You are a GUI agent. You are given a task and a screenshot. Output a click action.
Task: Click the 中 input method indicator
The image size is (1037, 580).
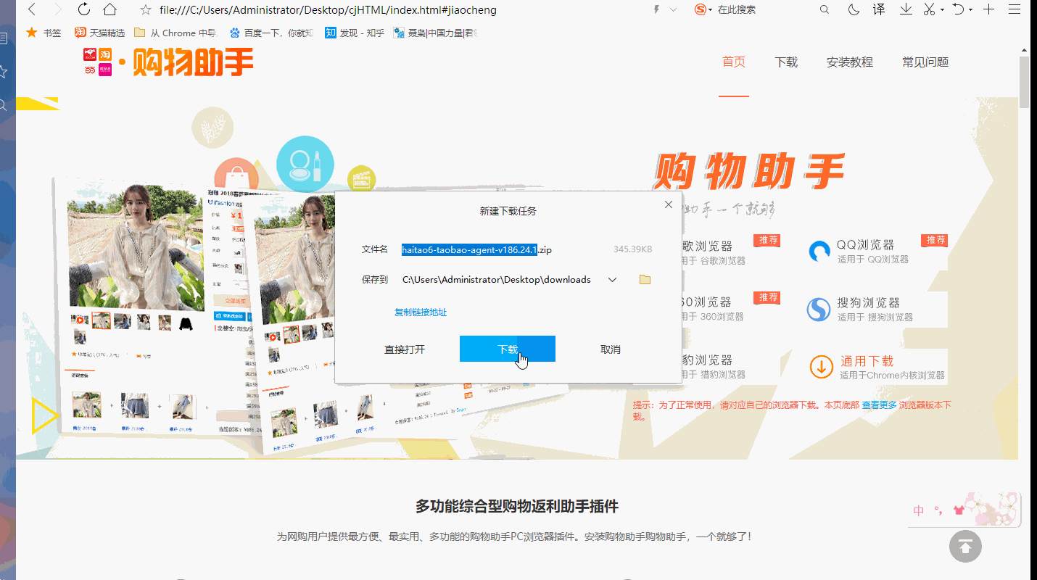[x=919, y=511]
